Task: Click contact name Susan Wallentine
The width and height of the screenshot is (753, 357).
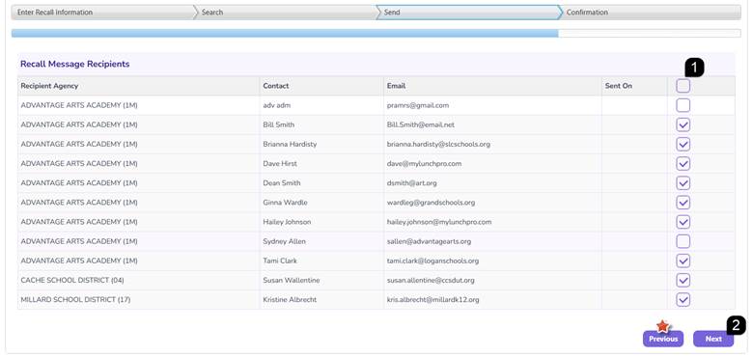Action: (x=291, y=280)
